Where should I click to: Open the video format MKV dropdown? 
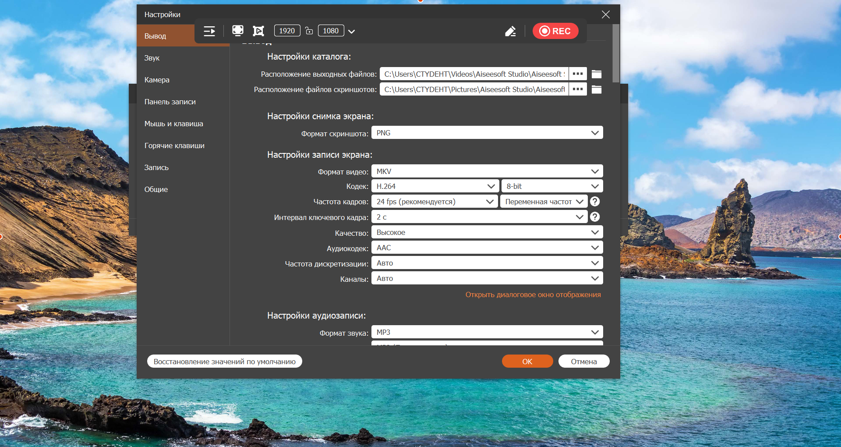click(487, 171)
